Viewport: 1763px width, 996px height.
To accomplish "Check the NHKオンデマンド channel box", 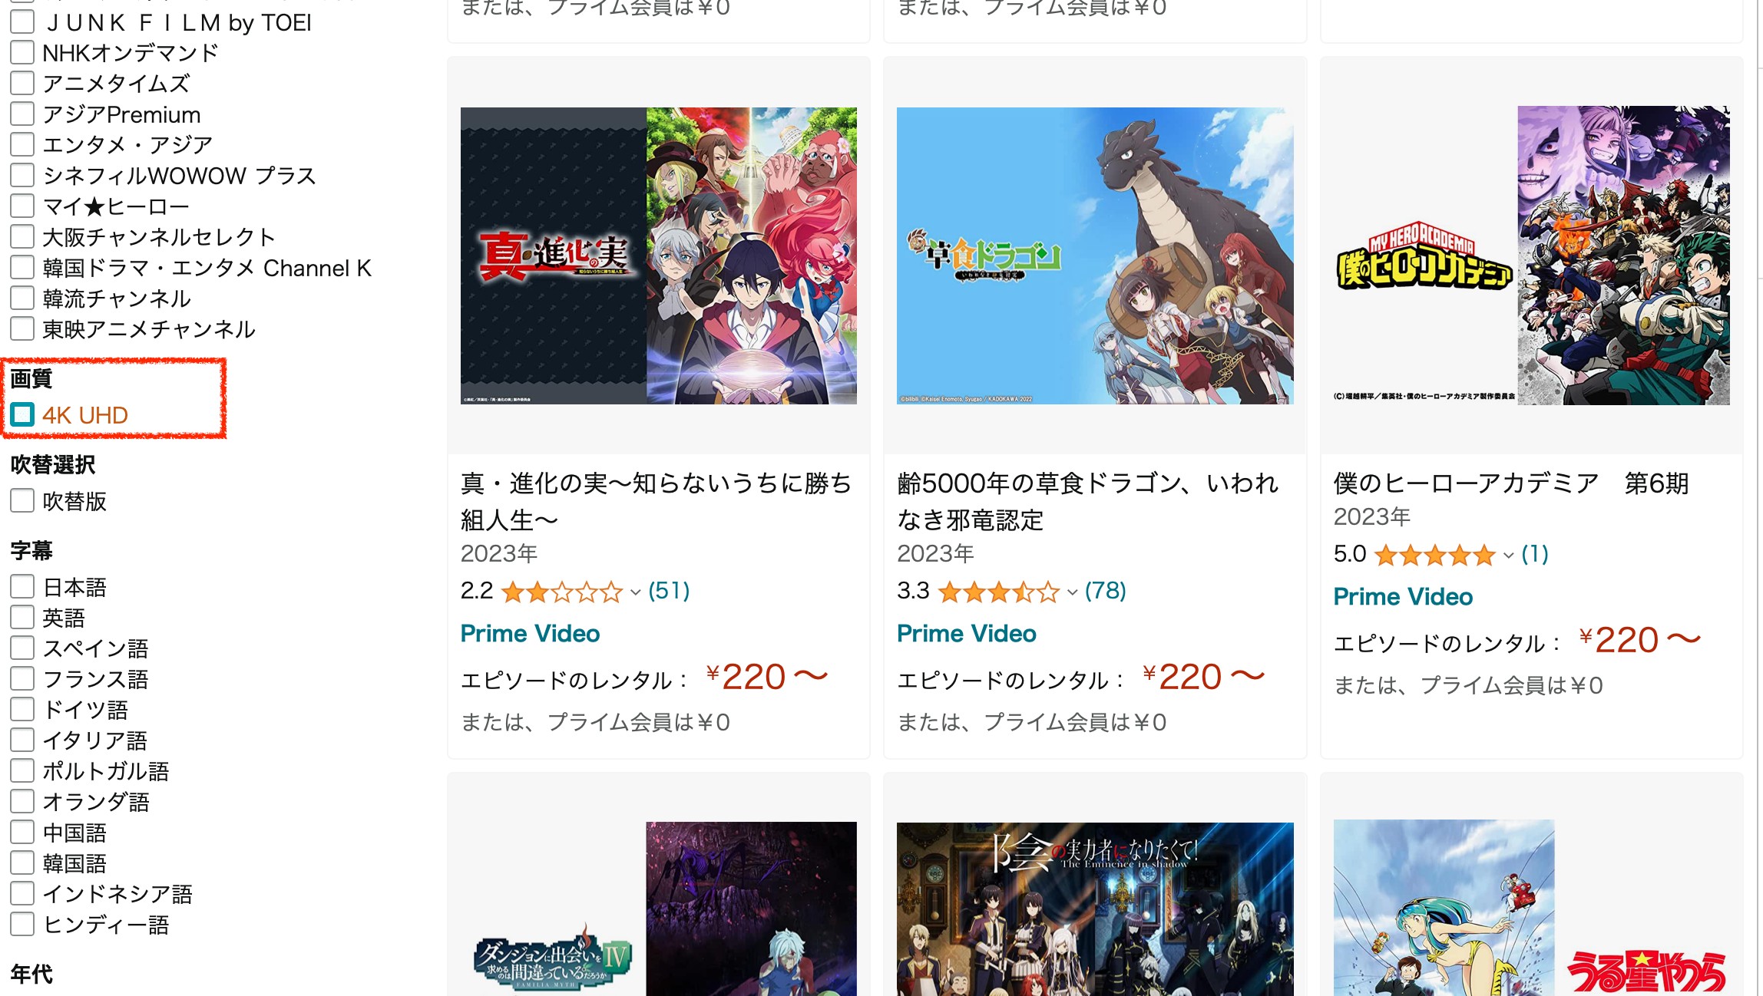I will 22,53.
